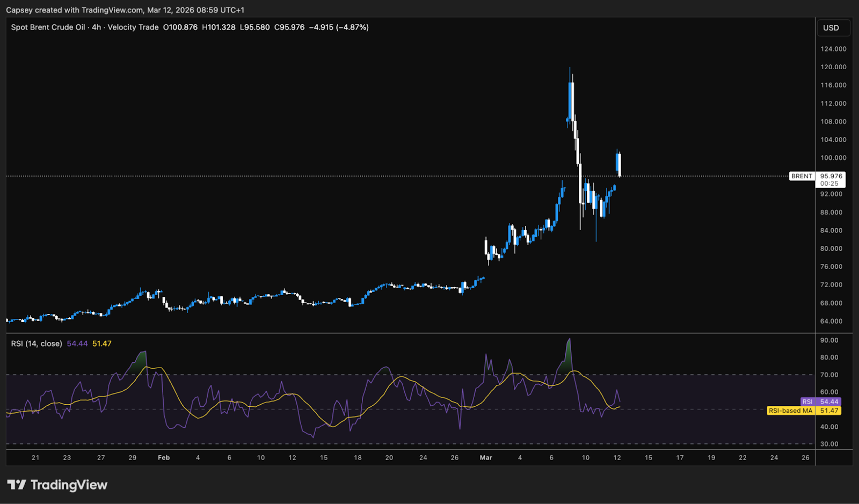Click the RSI (14, close) indicator label
Image resolution: width=859 pixels, height=504 pixels.
(35, 343)
